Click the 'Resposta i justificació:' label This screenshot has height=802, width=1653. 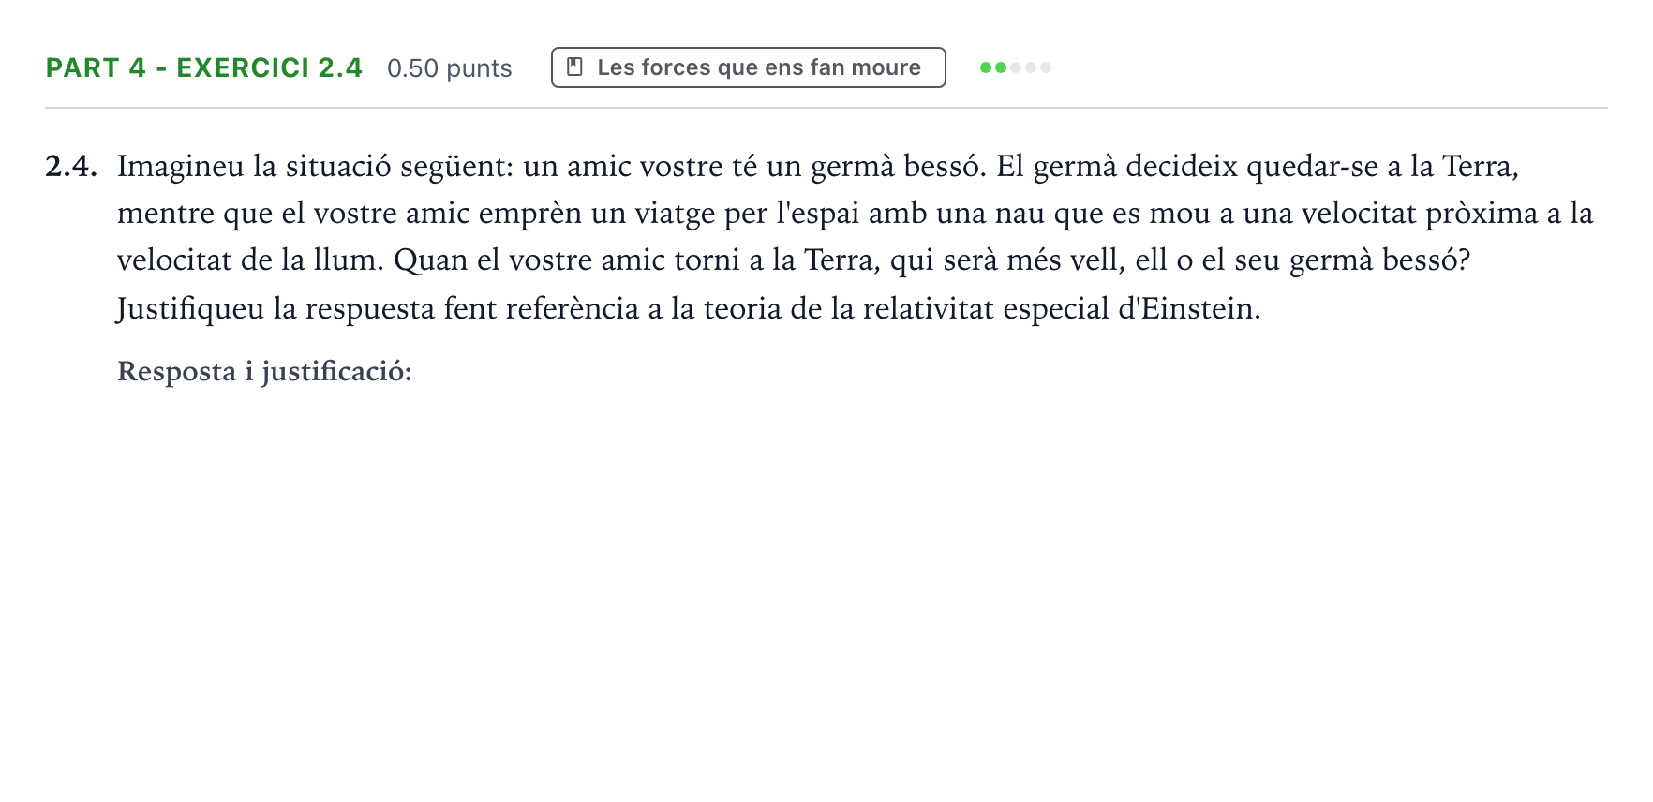click(x=265, y=372)
